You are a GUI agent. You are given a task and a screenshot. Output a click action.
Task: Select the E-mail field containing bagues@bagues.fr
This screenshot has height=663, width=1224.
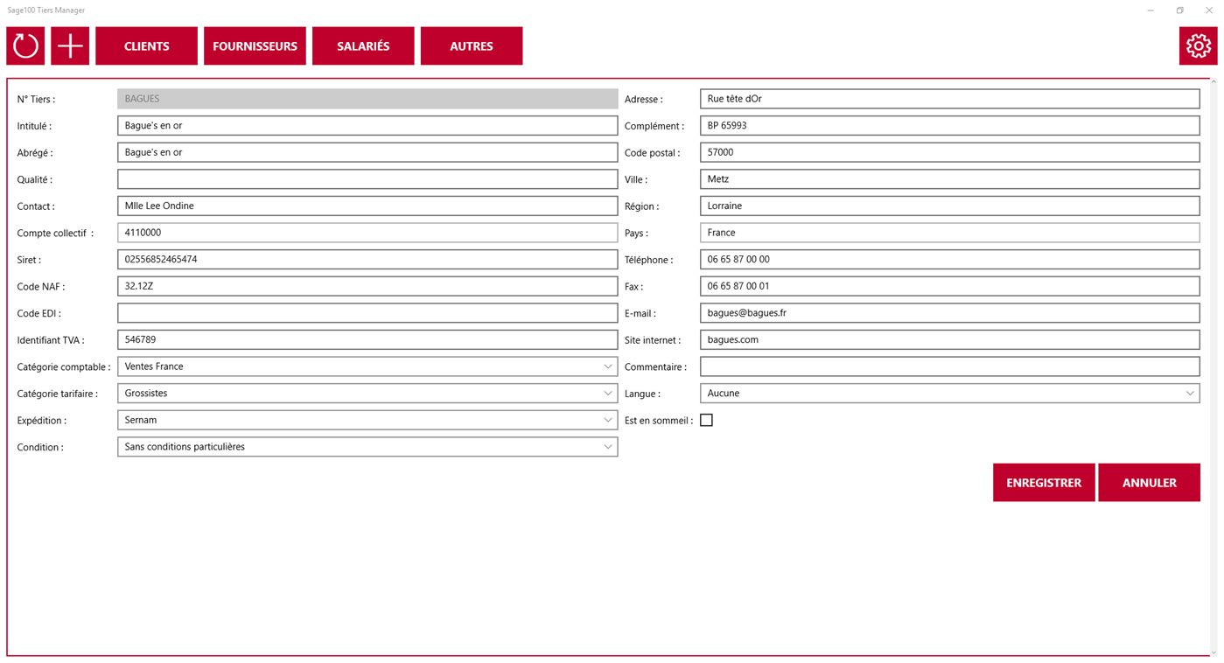[949, 312]
